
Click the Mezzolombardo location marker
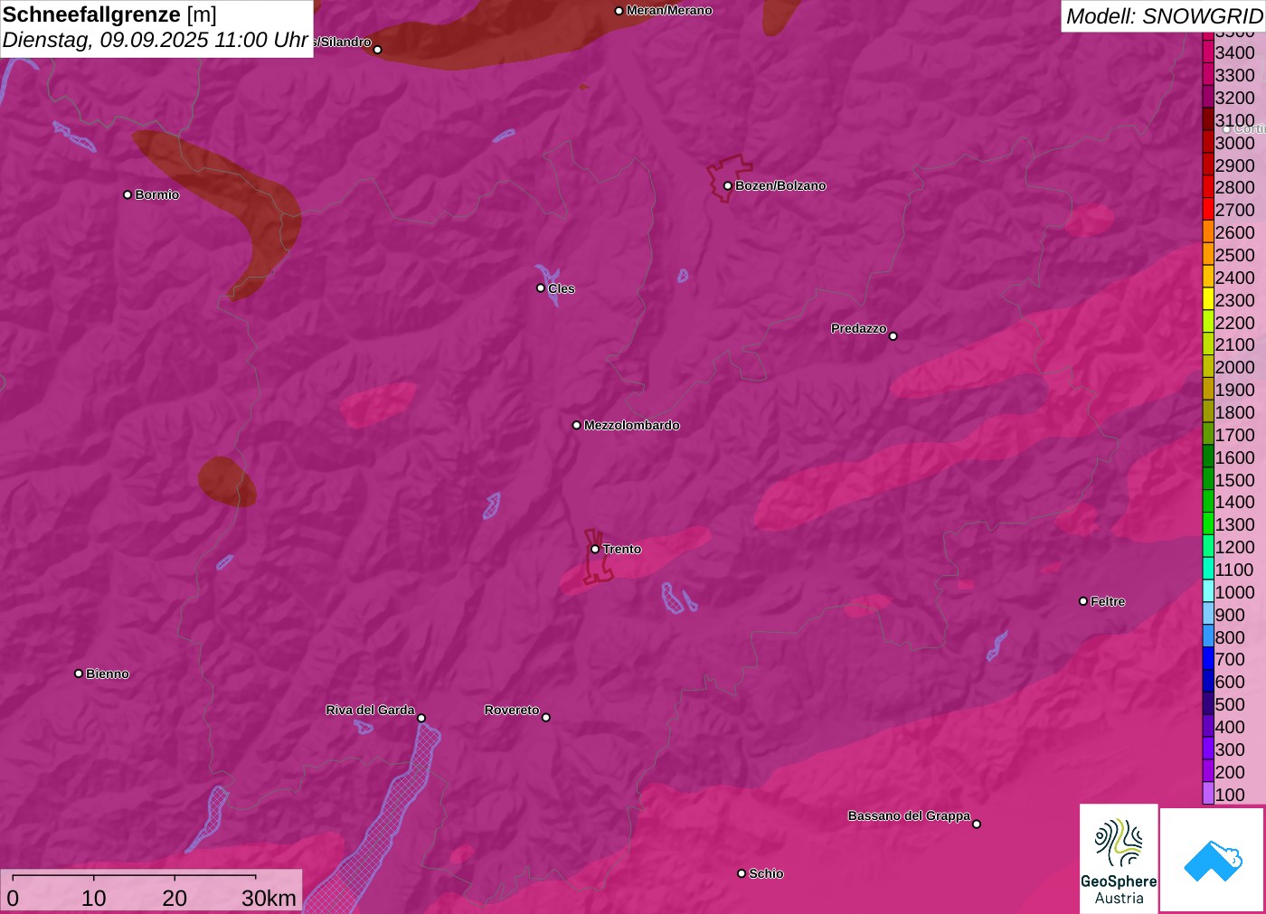tap(577, 425)
